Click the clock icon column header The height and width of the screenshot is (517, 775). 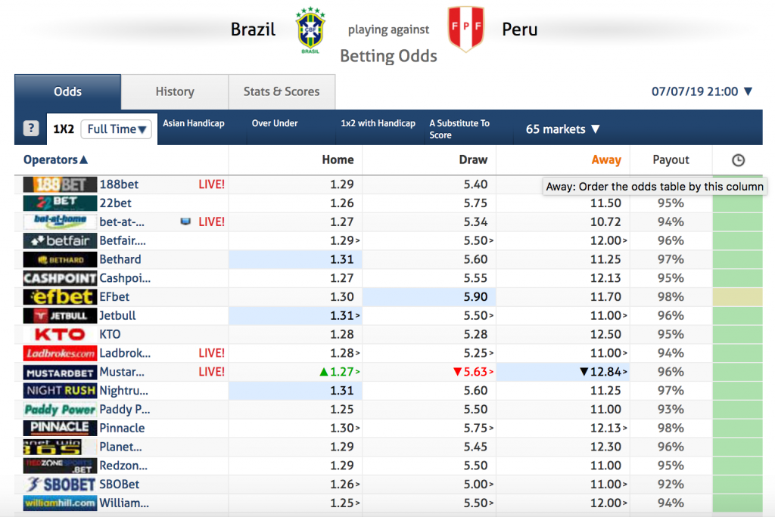(738, 160)
